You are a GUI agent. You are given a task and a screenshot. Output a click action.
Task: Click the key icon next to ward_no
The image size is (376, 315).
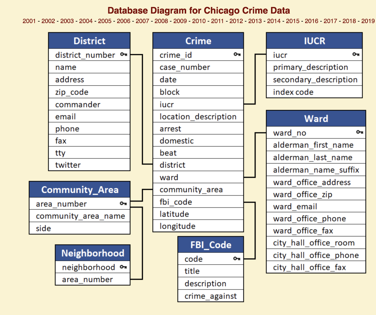pos(360,132)
